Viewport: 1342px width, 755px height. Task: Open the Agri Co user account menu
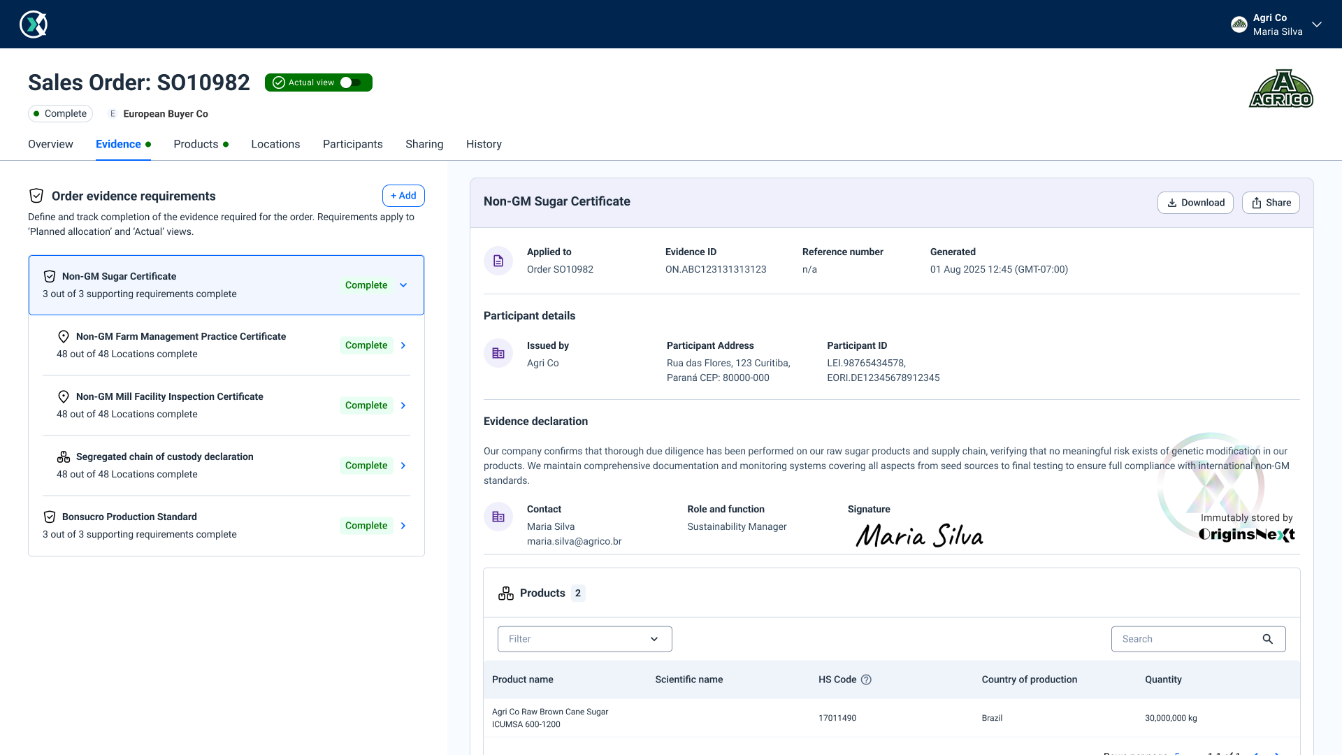(1316, 24)
